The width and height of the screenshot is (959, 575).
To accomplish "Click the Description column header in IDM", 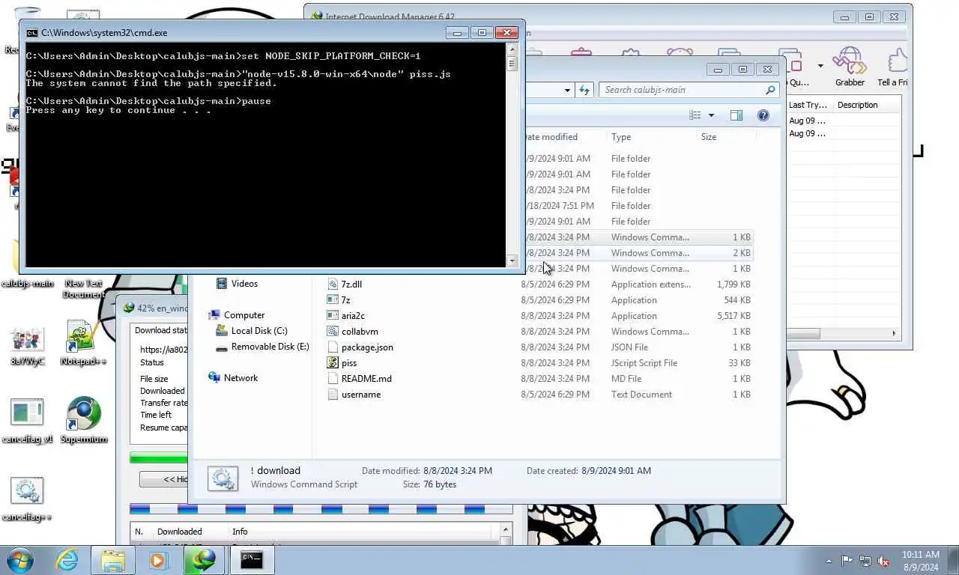I will [866, 105].
